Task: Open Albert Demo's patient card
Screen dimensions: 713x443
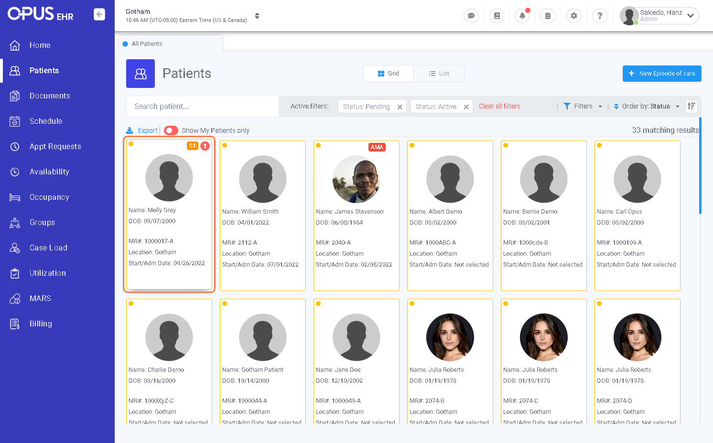Action: coord(450,216)
